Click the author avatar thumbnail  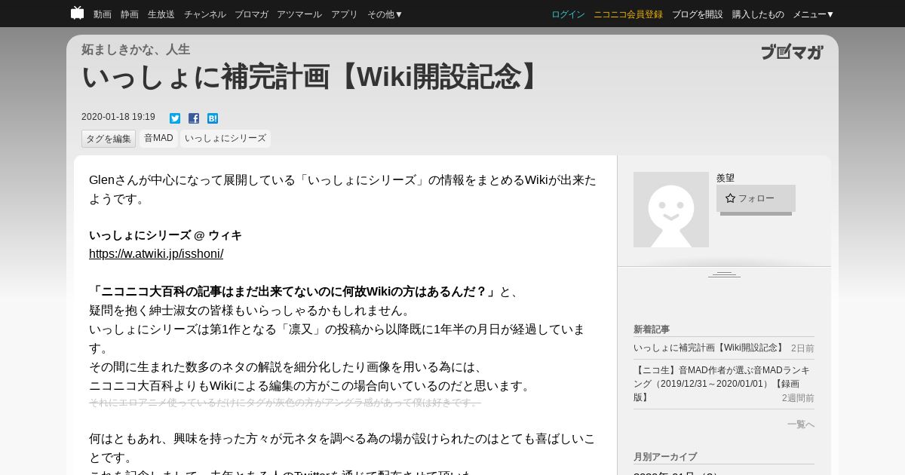pos(671,210)
